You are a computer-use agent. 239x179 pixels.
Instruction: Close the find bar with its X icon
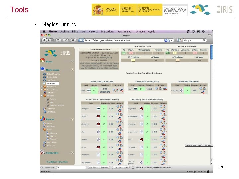(41, 167)
